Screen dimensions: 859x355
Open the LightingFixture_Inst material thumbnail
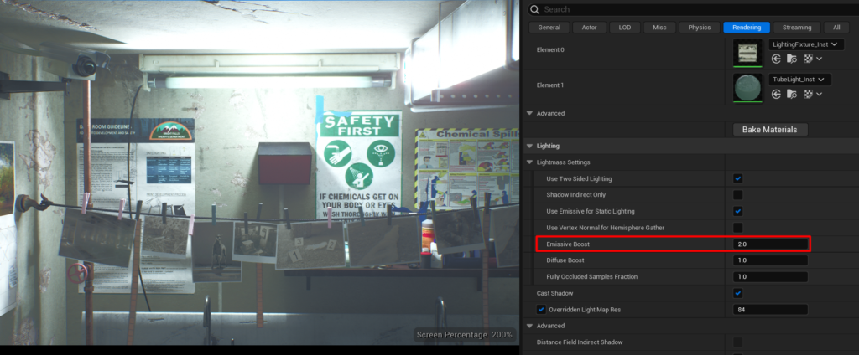747,52
